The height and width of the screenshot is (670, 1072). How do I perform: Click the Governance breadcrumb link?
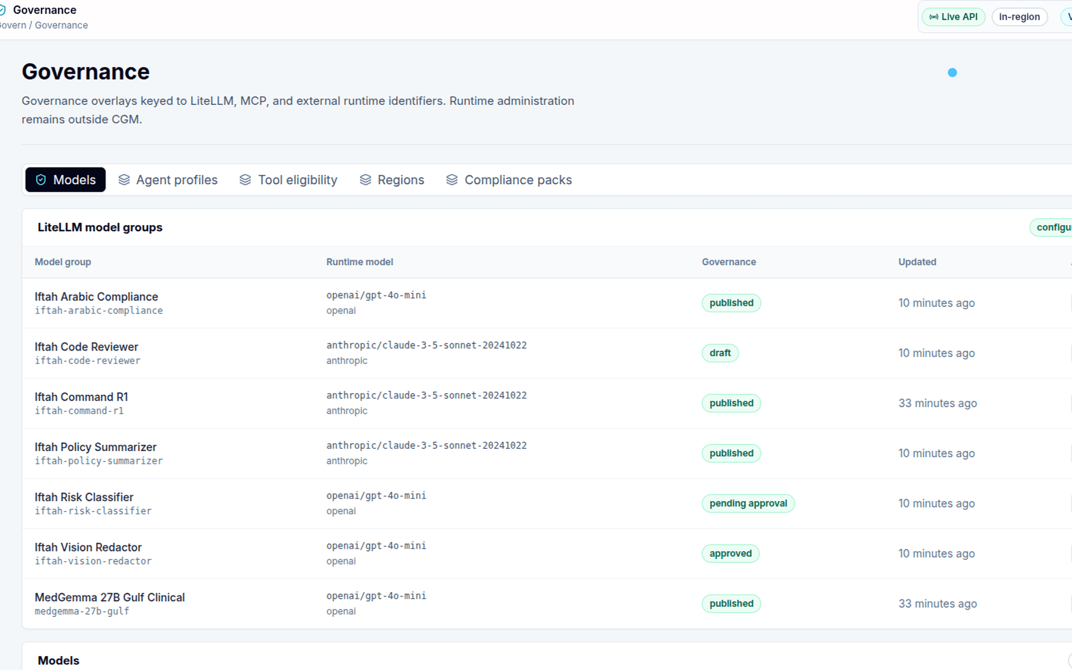(x=61, y=25)
